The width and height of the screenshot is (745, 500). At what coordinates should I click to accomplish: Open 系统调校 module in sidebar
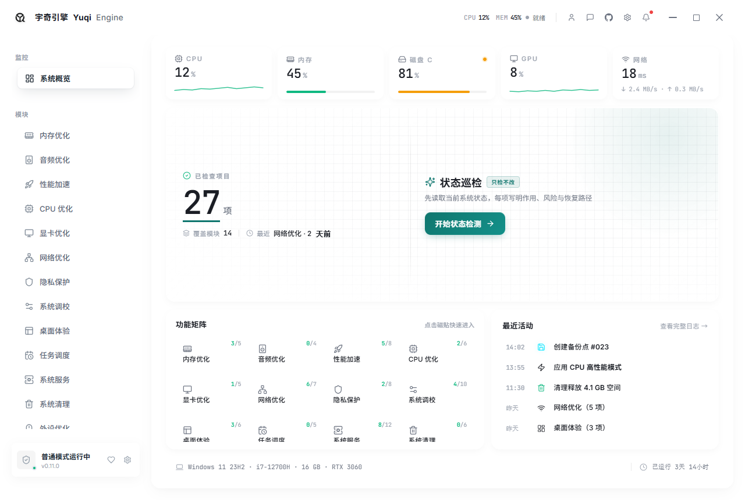click(x=76, y=306)
